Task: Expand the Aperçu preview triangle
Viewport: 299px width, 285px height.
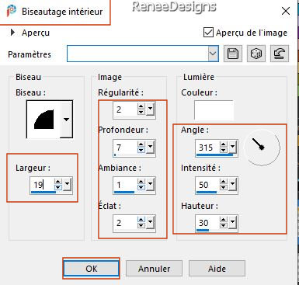Action: point(12,33)
